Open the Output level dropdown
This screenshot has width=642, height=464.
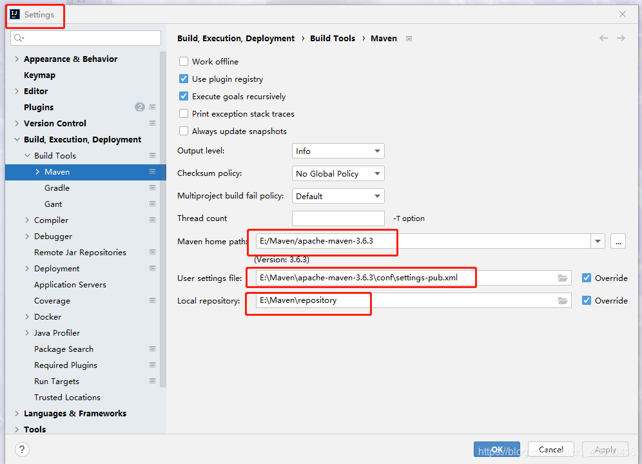(338, 151)
